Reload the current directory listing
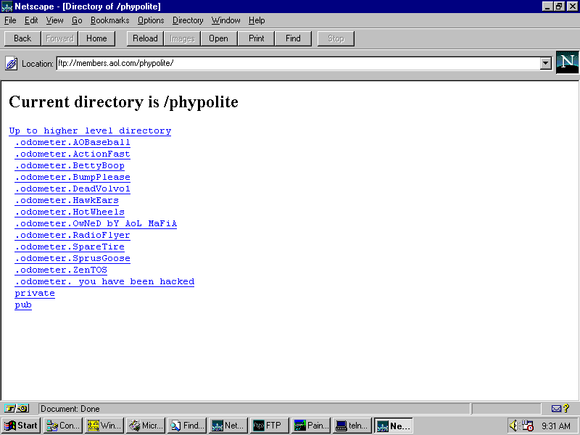The width and height of the screenshot is (580, 435). (145, 38)
